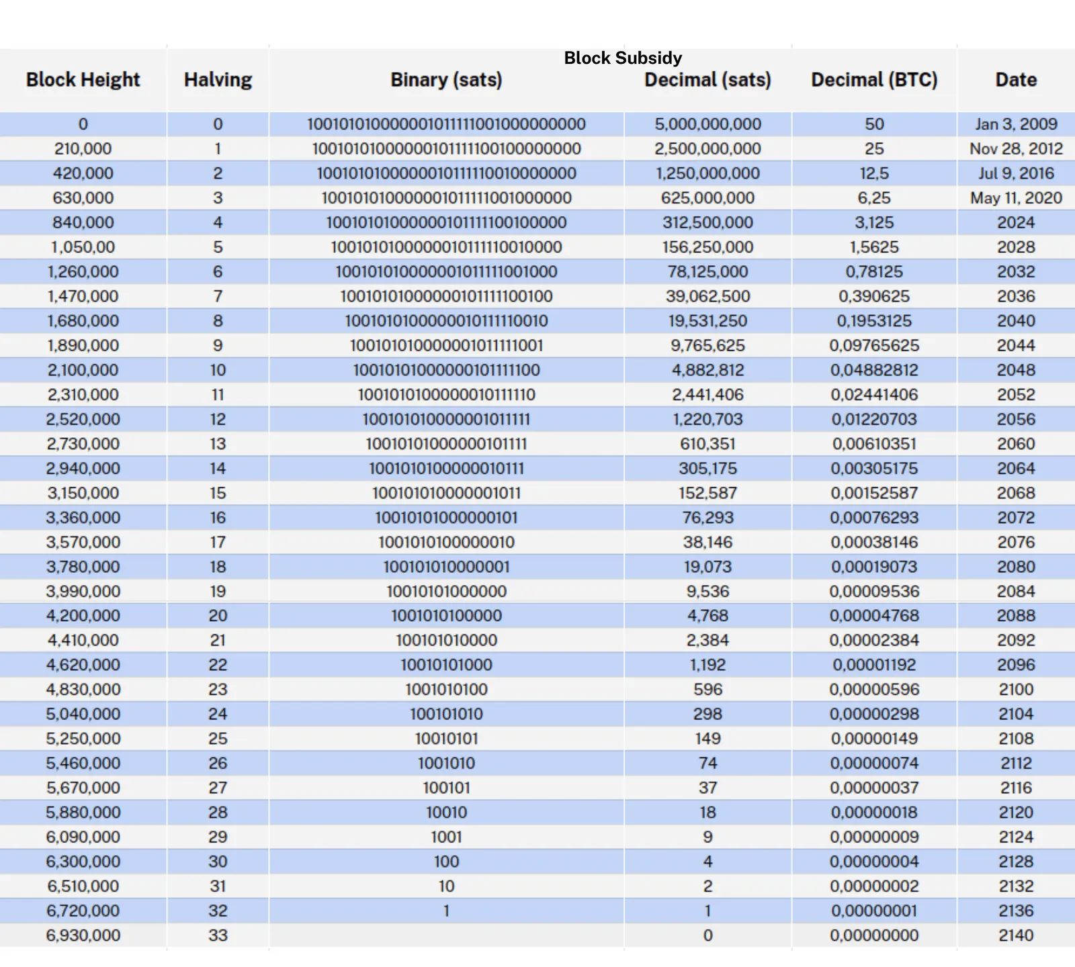Click the "May 11, 2020" date cell
This screenshot has width=1075, height=967.
tap(1016, 198)
